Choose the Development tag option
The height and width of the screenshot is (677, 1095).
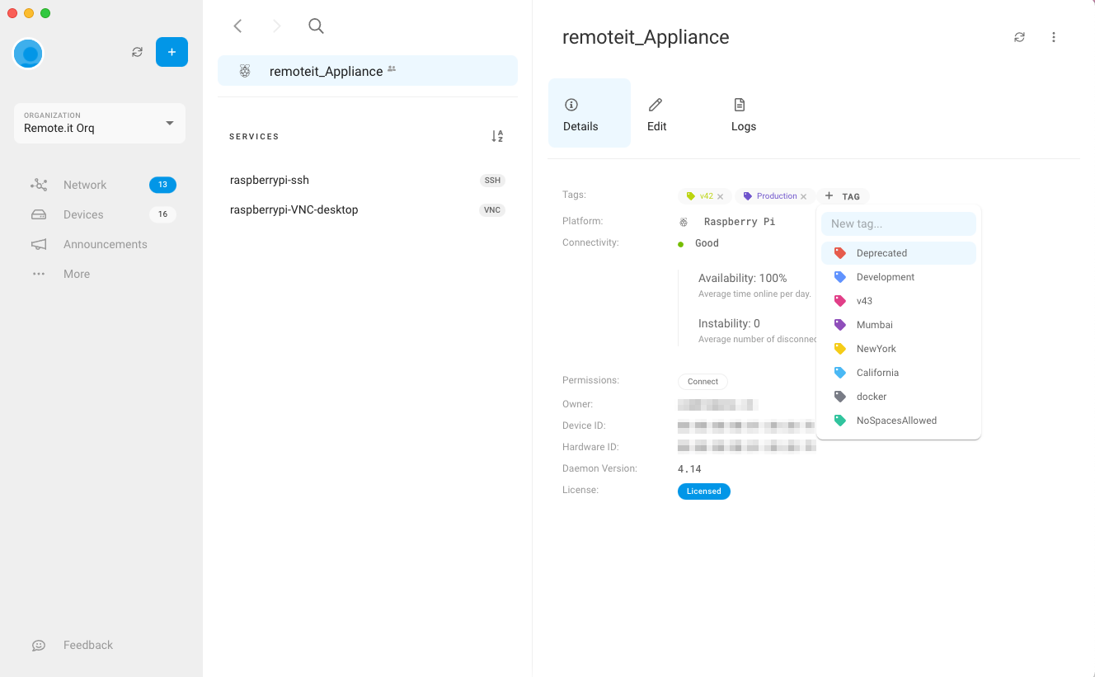tap(899, 277)
